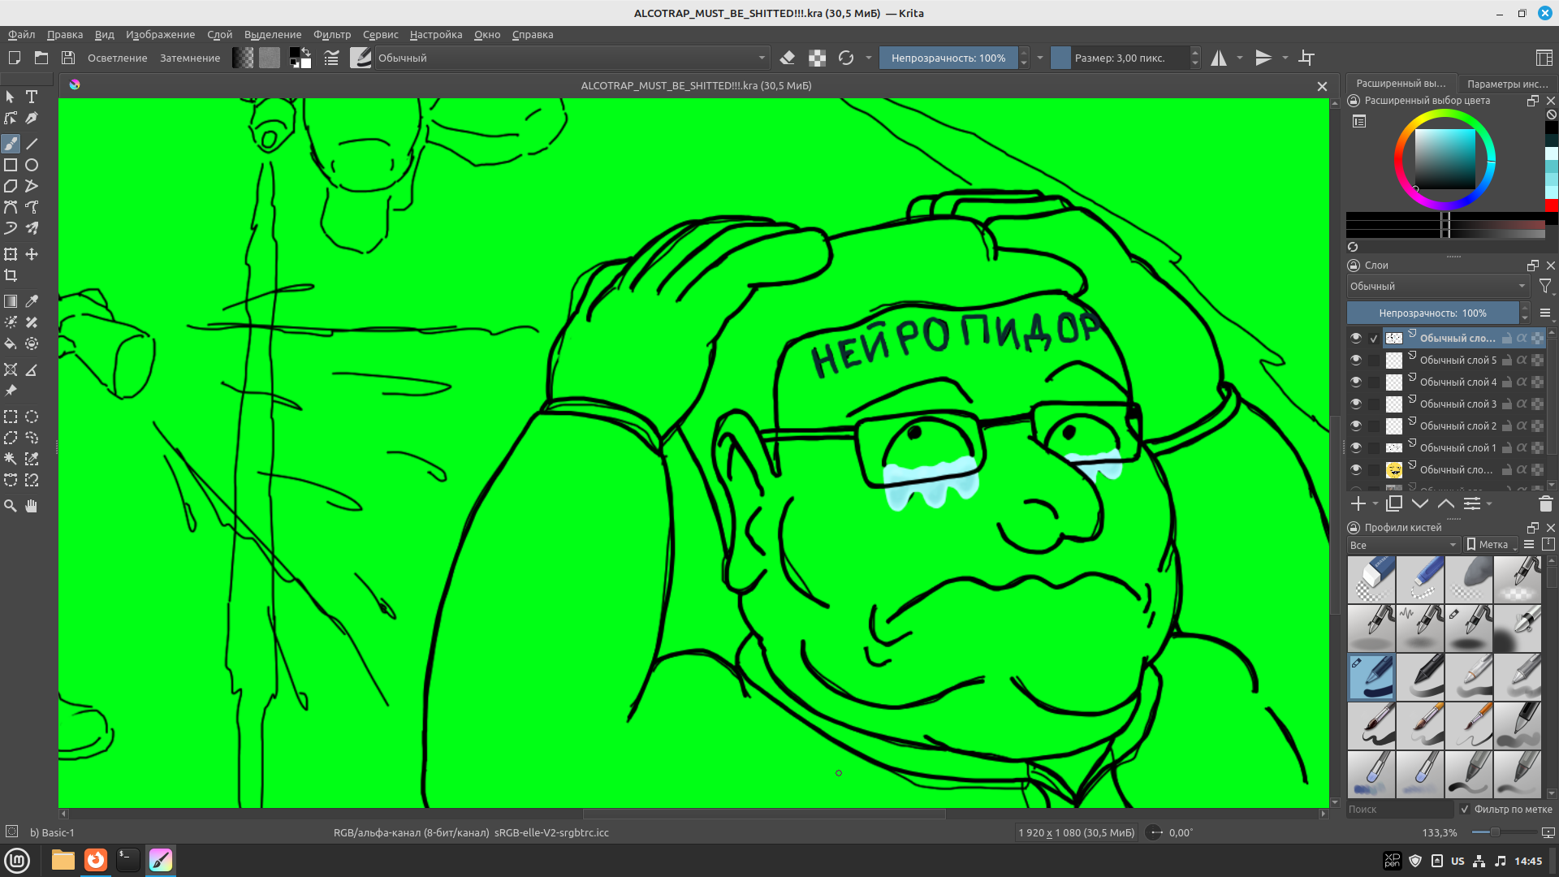Toggle Фильтр по метке checkbox
Viewport: 1559px width, 877px height.
point(1465,809)
